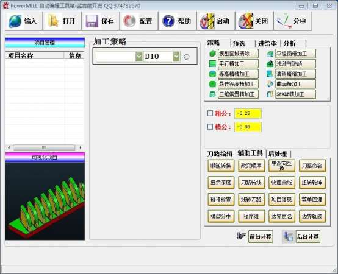The width and height of the screenshot is (338, 274).
Task: Click the scrollbar right arrow in project list
Action: 80,147
